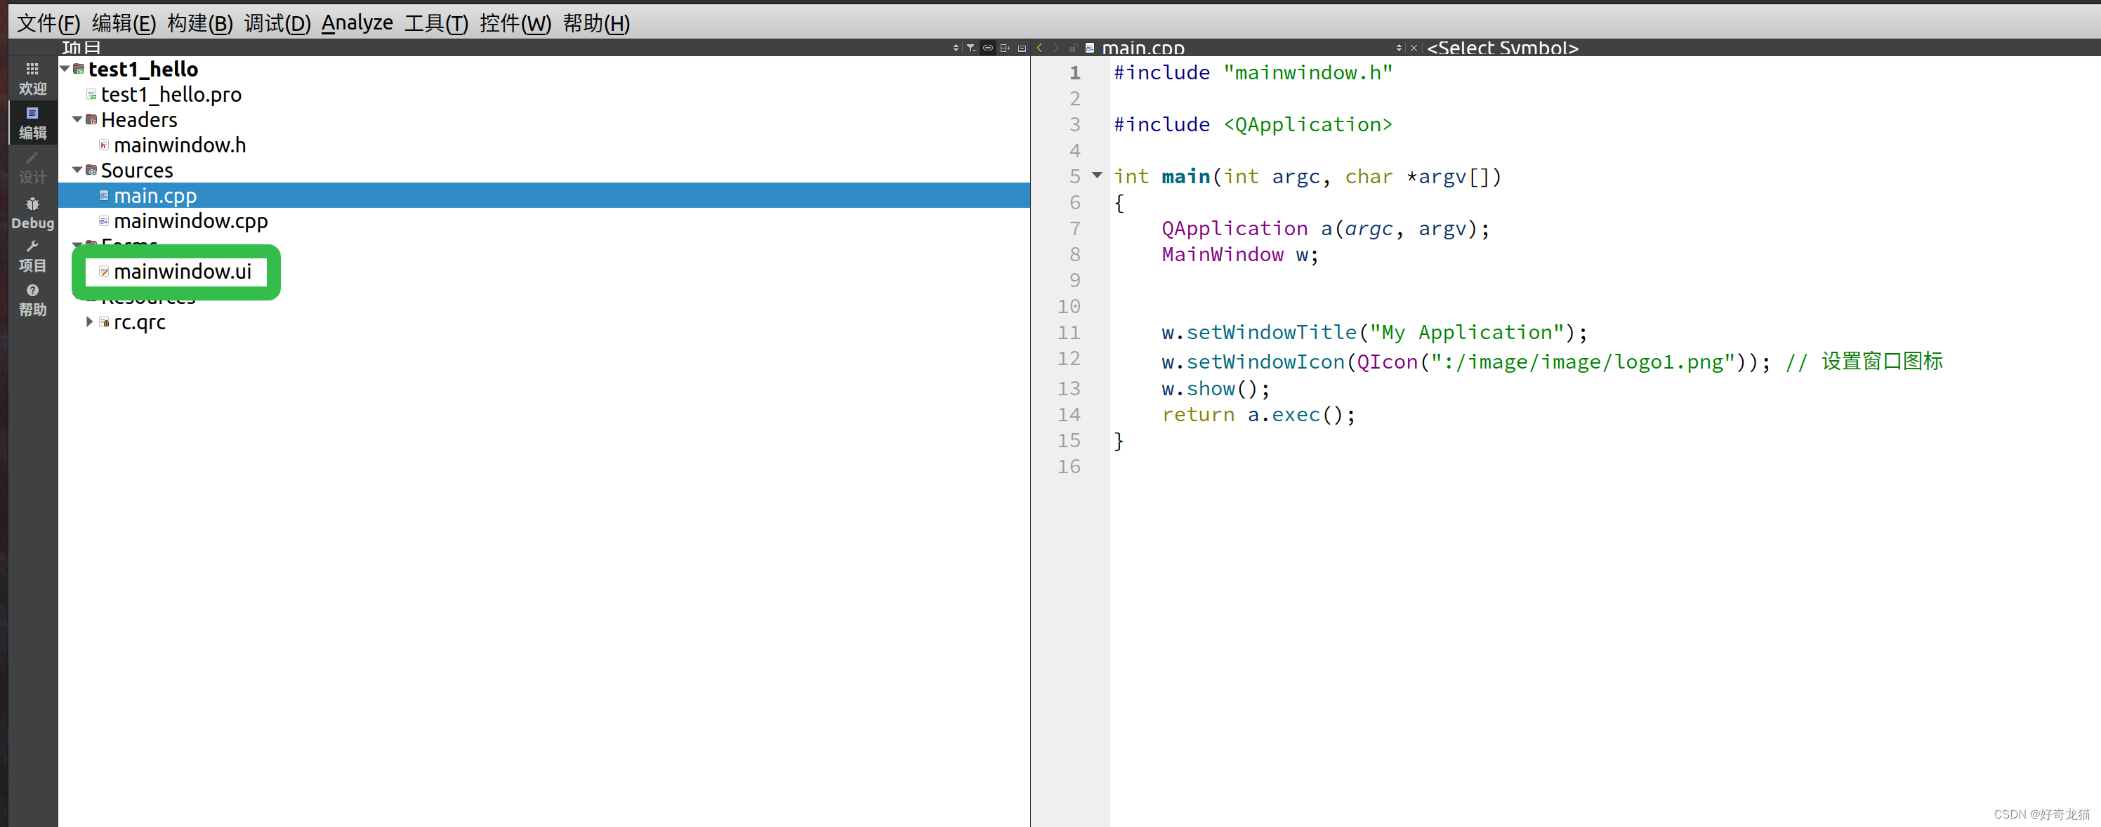Click the "mainwindow.h" include string

click(x=1308, y=72)
